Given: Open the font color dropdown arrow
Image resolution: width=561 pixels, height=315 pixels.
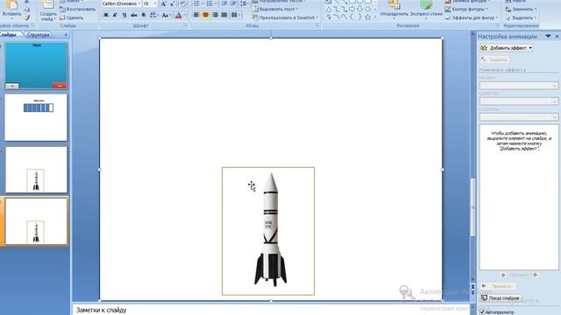Looking at the screenshot, I should [185, 15].
